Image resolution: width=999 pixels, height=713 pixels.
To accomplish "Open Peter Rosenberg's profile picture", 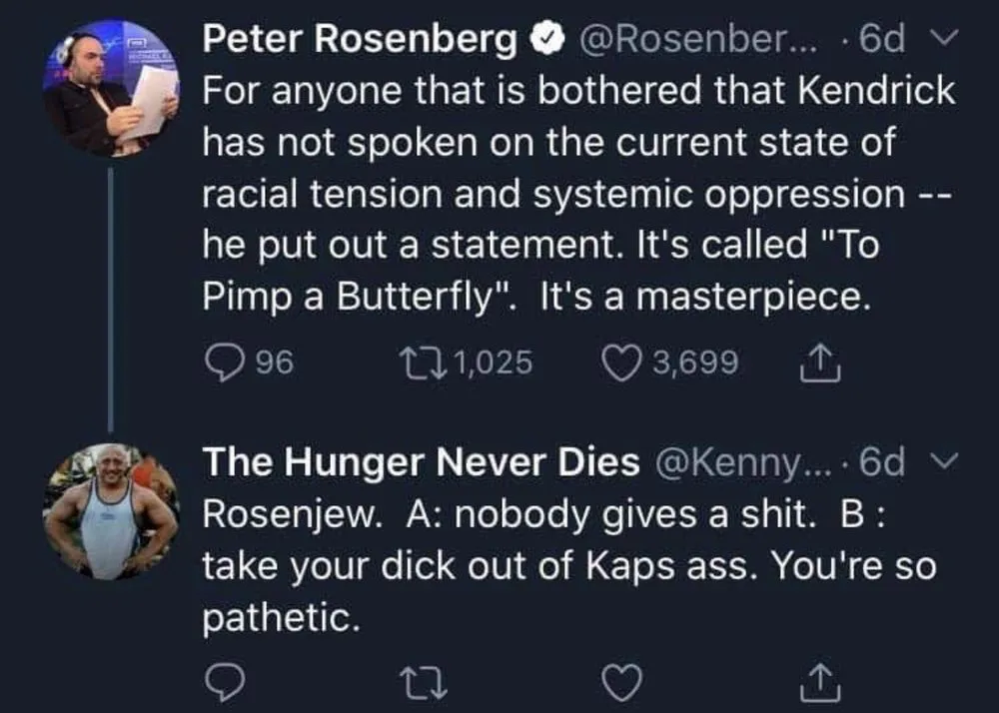I will [110, 87].
